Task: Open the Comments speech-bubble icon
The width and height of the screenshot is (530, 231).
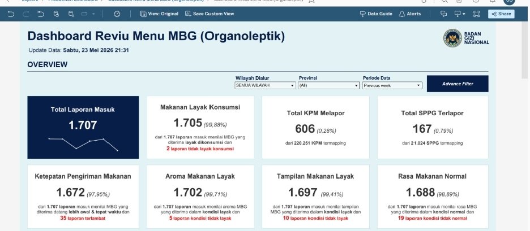Action: pos(443,14)
